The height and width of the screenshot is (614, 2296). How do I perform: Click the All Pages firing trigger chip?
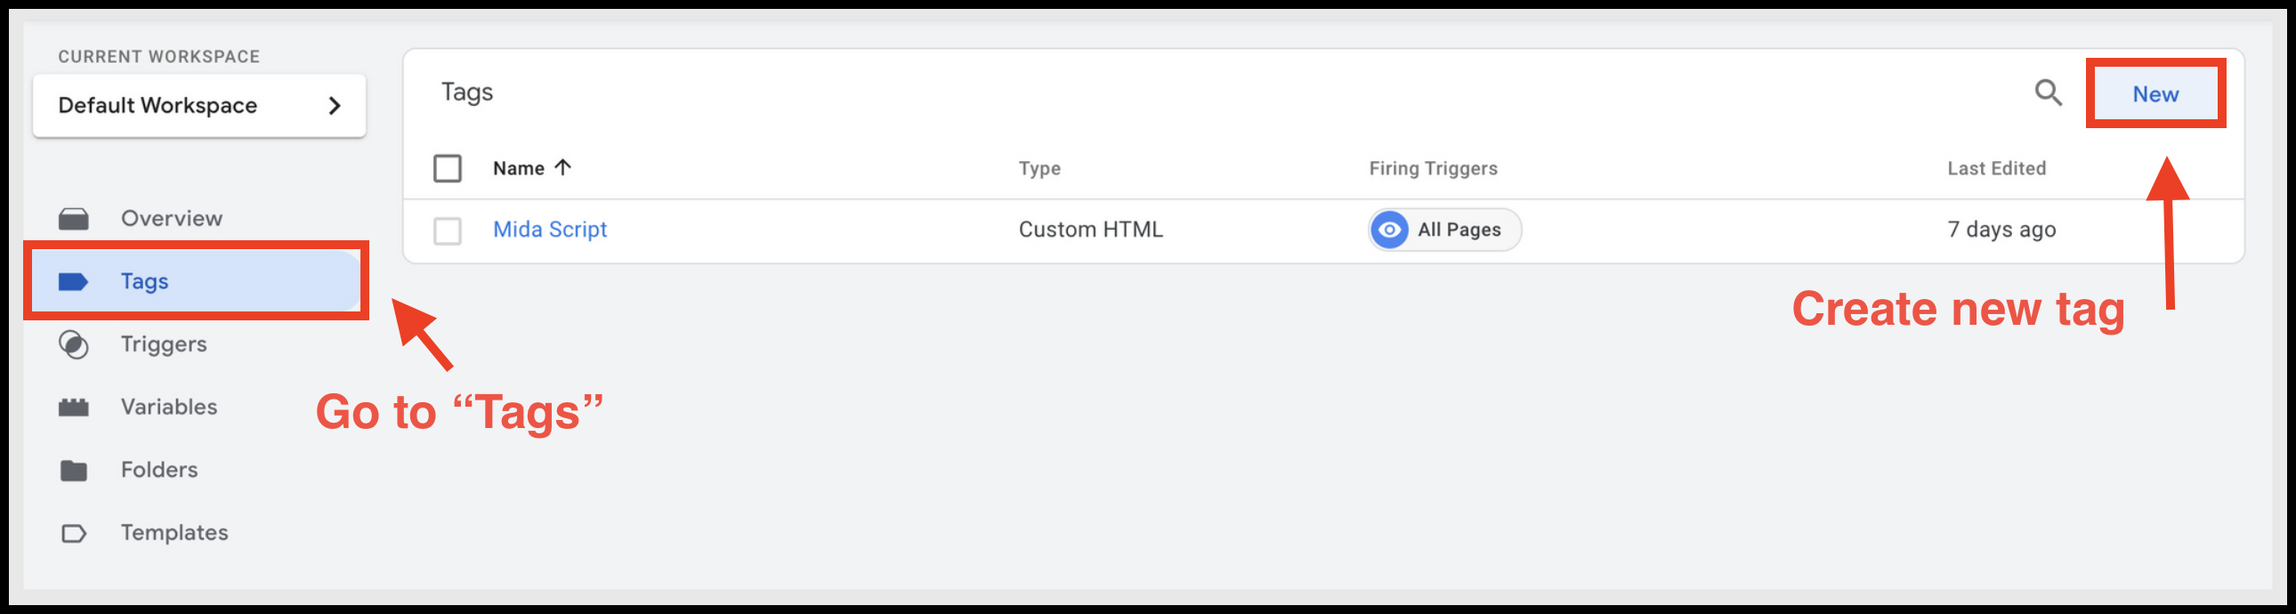1459,230
